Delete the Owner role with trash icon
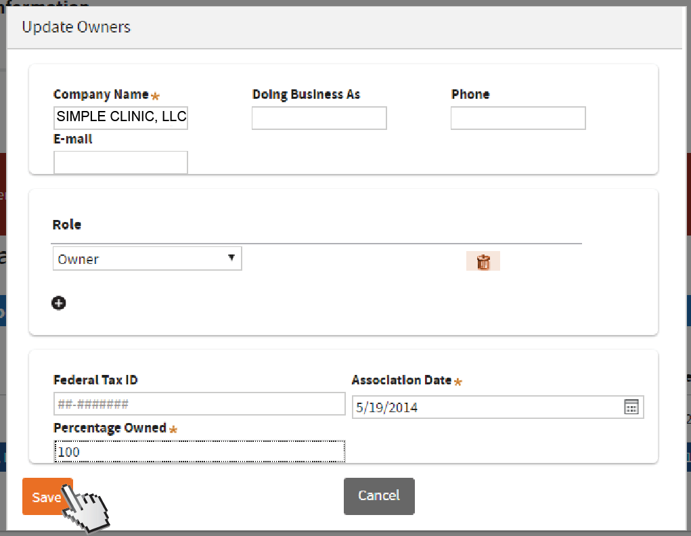 point(483,262)
